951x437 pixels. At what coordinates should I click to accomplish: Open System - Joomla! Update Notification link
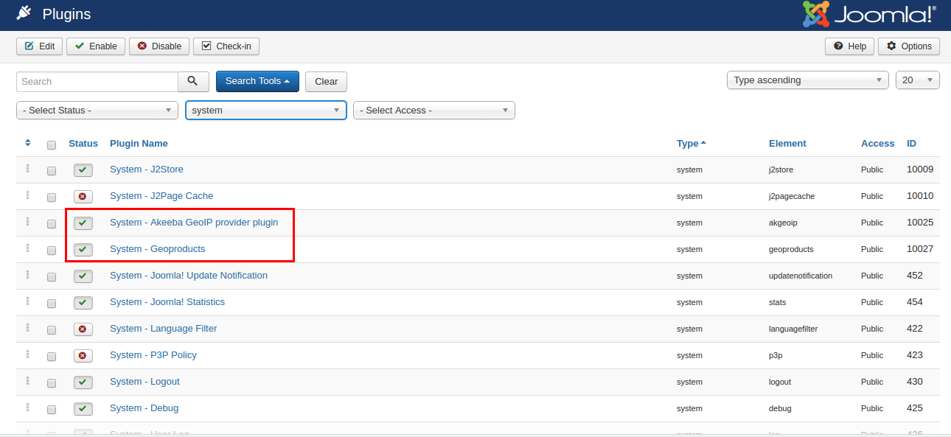tap(189, 276)
